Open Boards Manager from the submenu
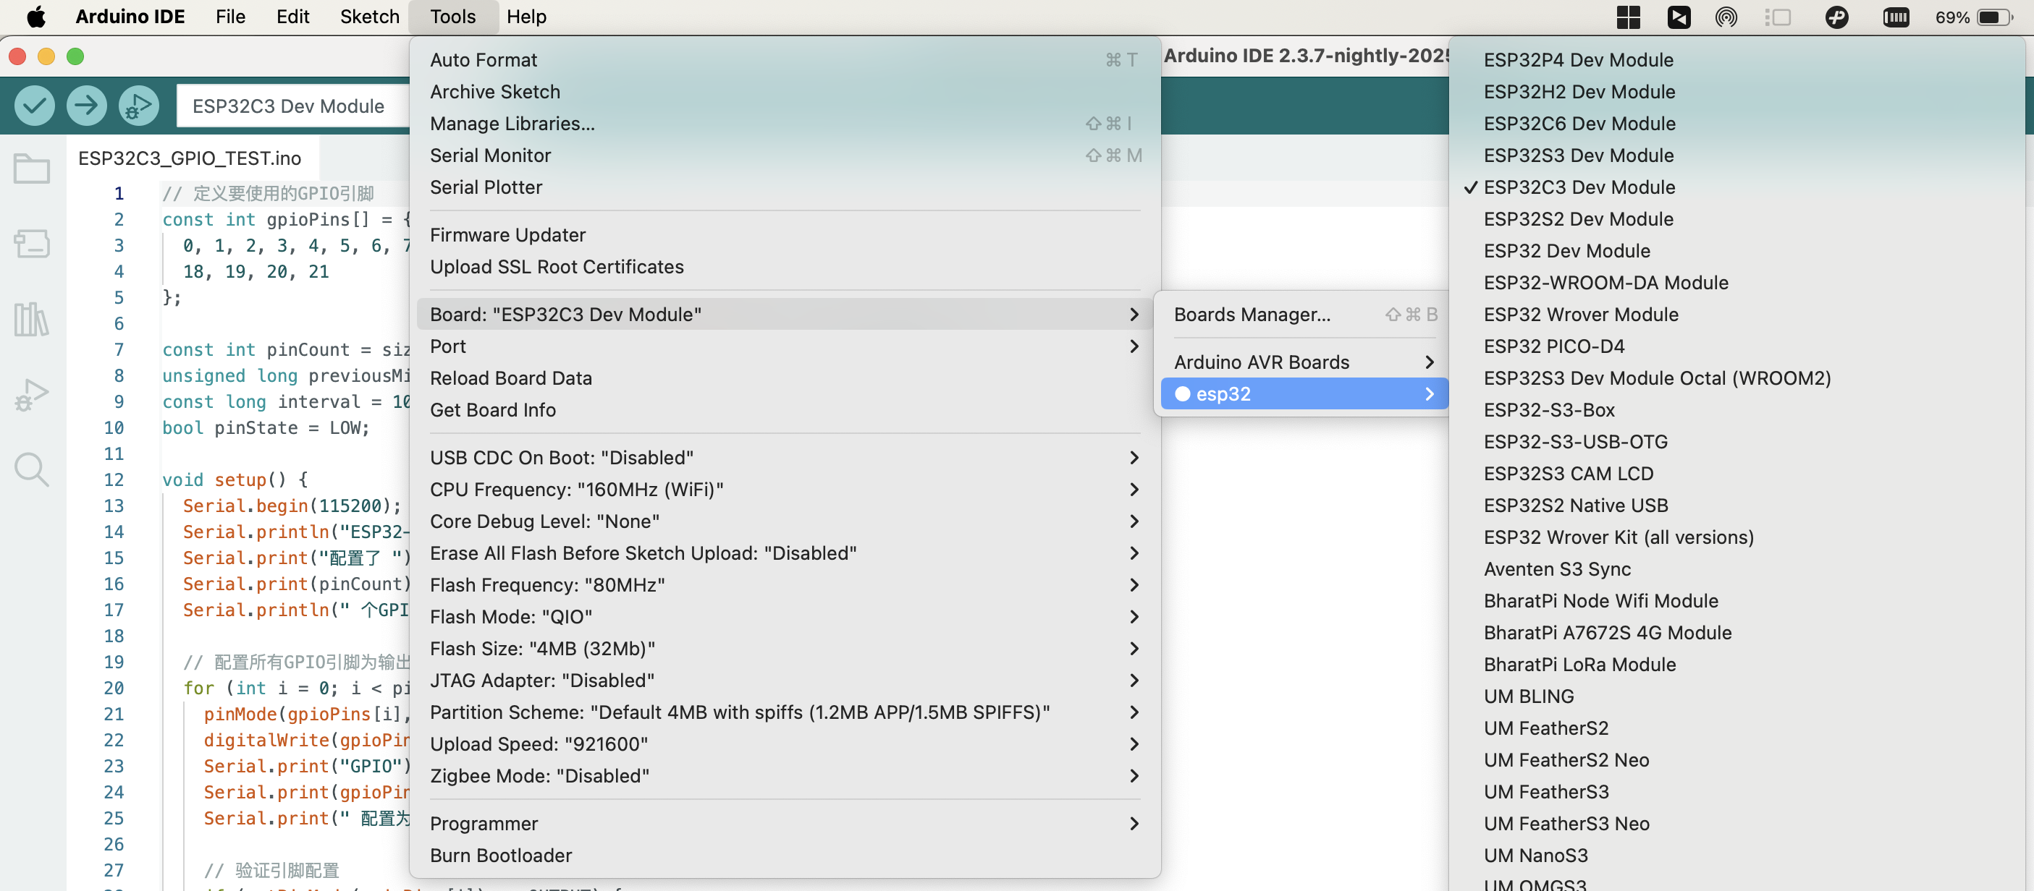2034x891 pixels. click(x=1304, y=314)
